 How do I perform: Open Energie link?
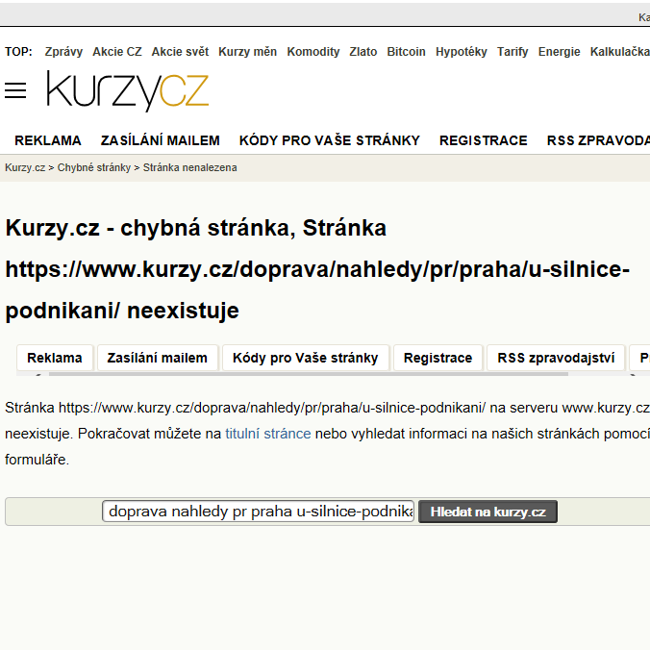559,52
